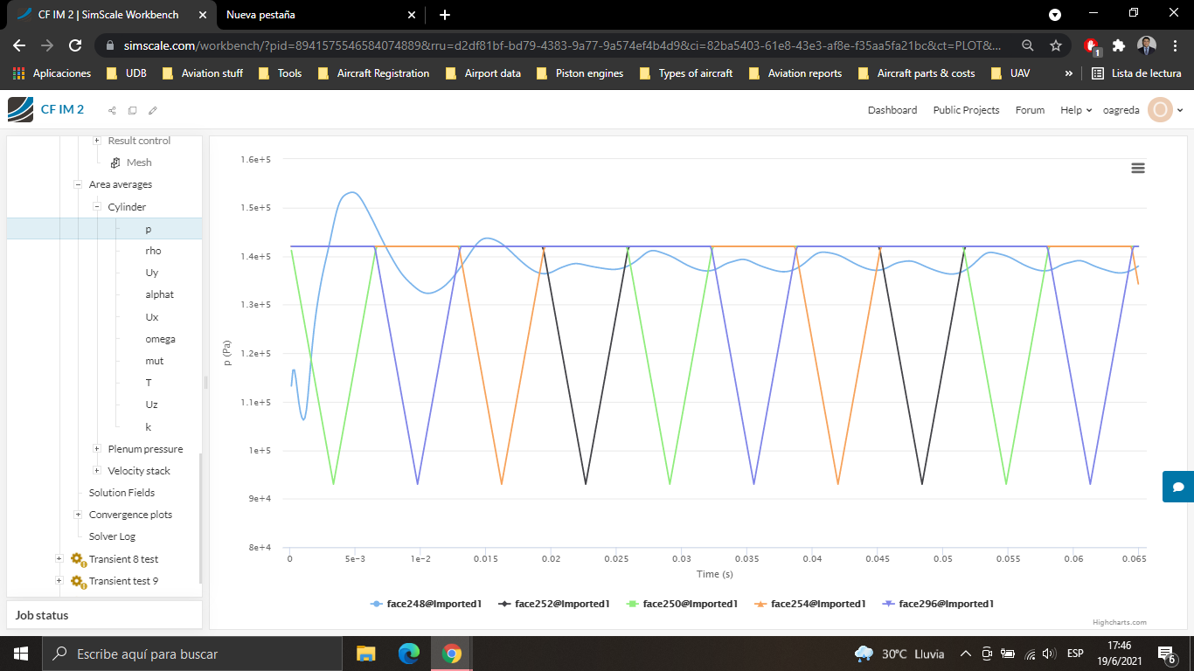Select the omega area average plot
Screen dimensions: 1194x671
coord(160,339)
